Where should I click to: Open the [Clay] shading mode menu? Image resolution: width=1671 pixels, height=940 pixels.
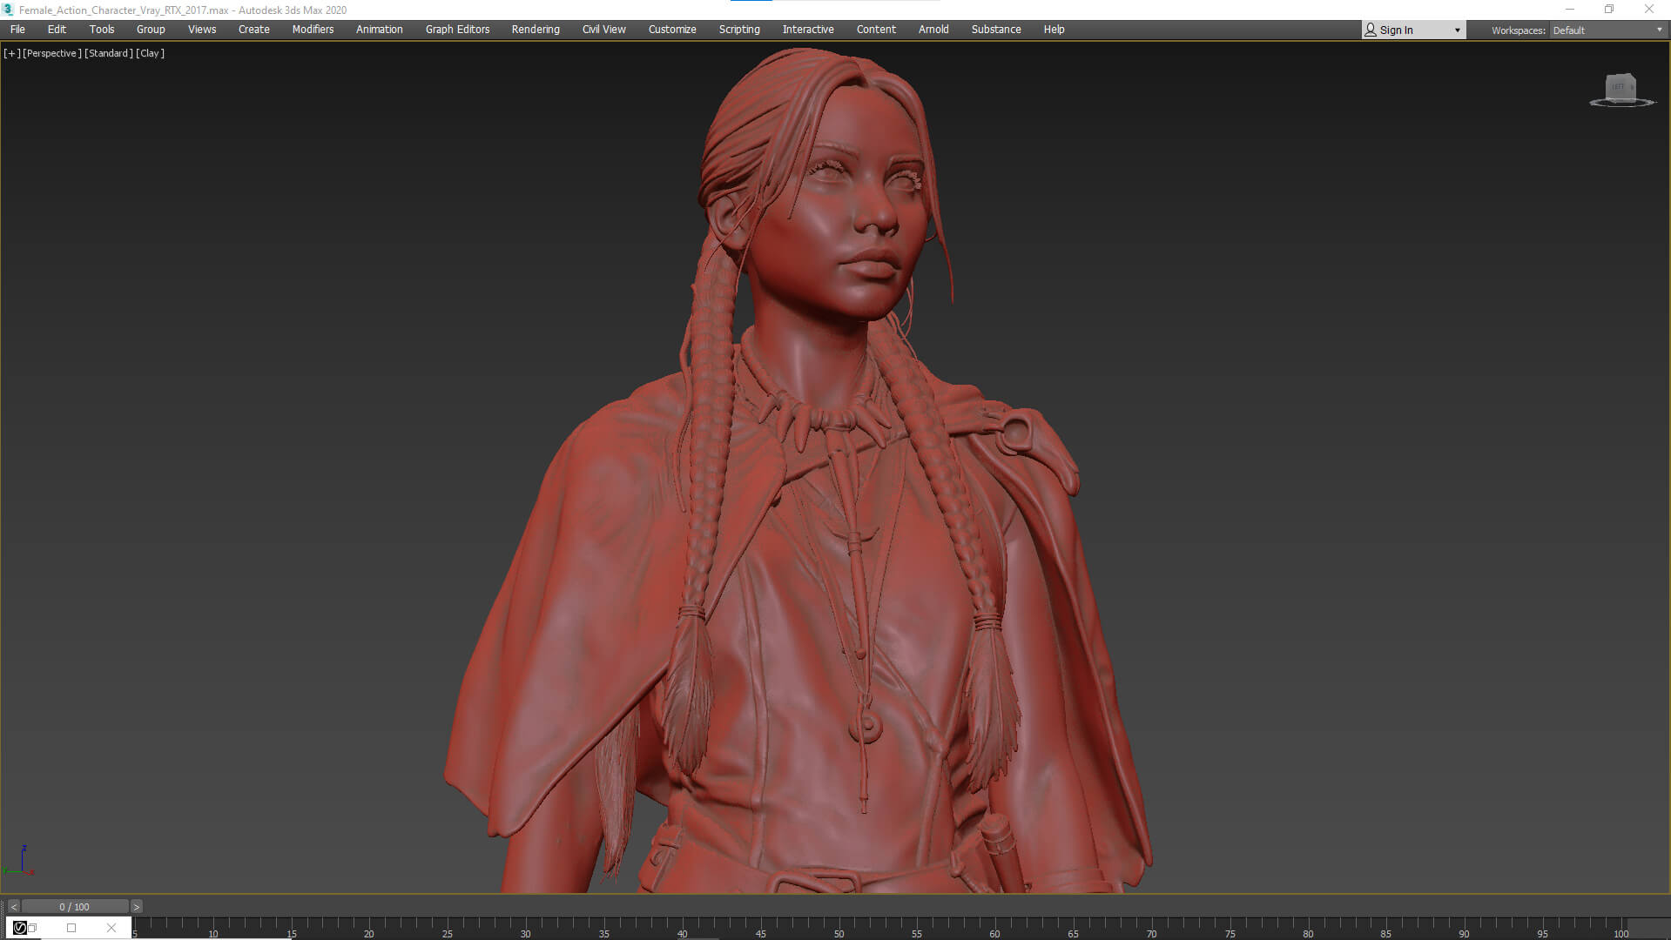151,53
